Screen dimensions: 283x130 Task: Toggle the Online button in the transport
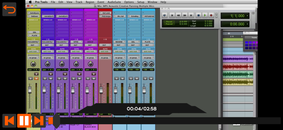pos(164,15)
